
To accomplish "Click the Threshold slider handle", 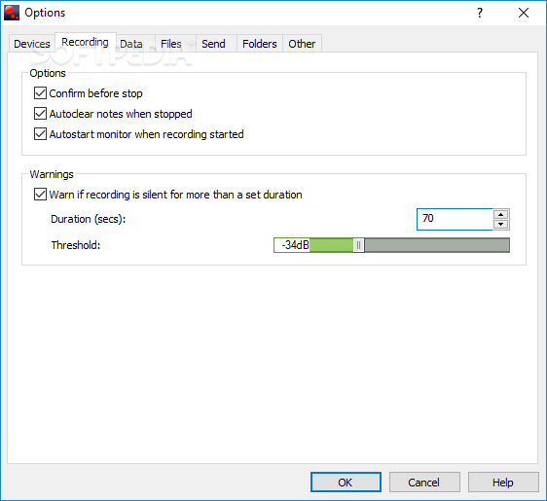I will tap(358, 245).
